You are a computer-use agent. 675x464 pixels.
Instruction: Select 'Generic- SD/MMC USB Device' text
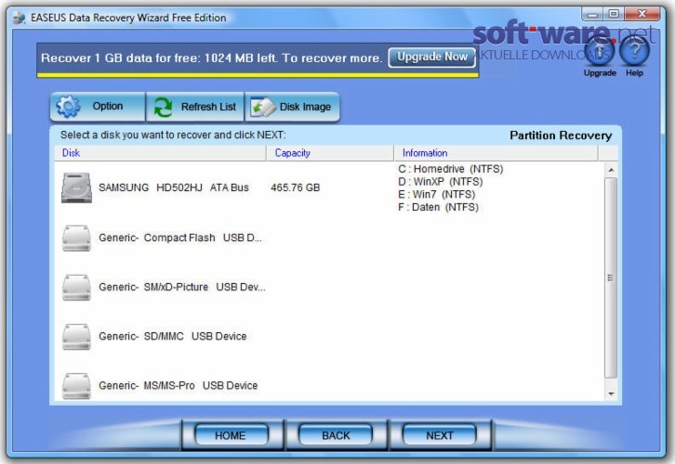pos(173,336)
